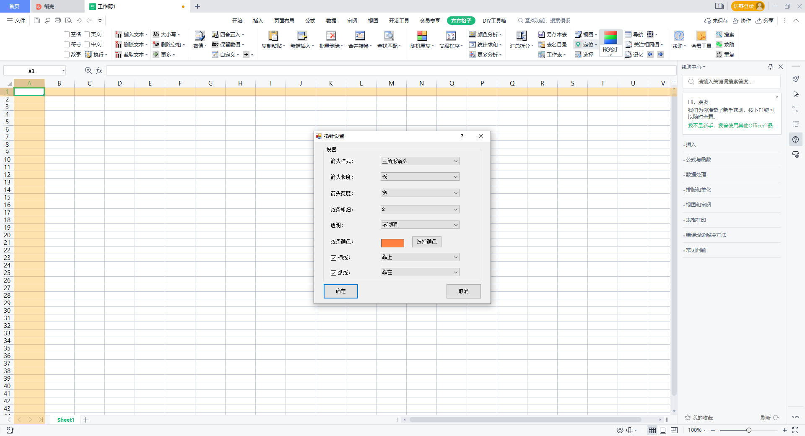Image resolution: width=805 pixels, height=436 pixels.
Task: Select the 合并转换 tool icon
Action: click(360, 36)
